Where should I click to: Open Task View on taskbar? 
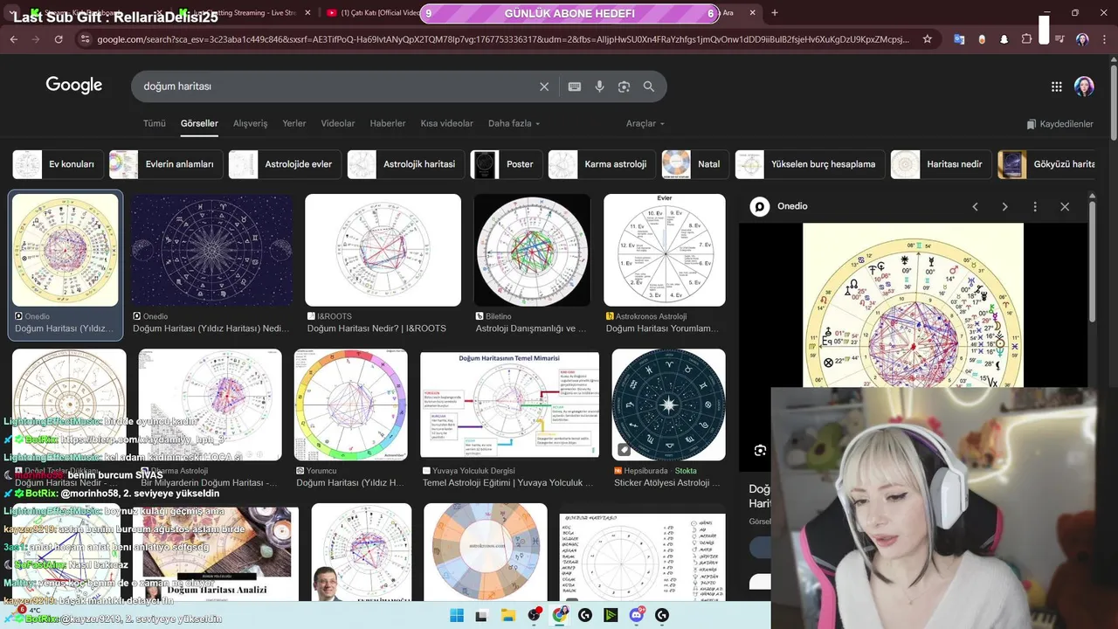coord(481,616)
